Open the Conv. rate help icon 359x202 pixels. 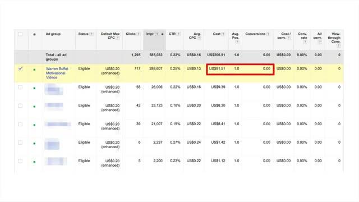305,42
